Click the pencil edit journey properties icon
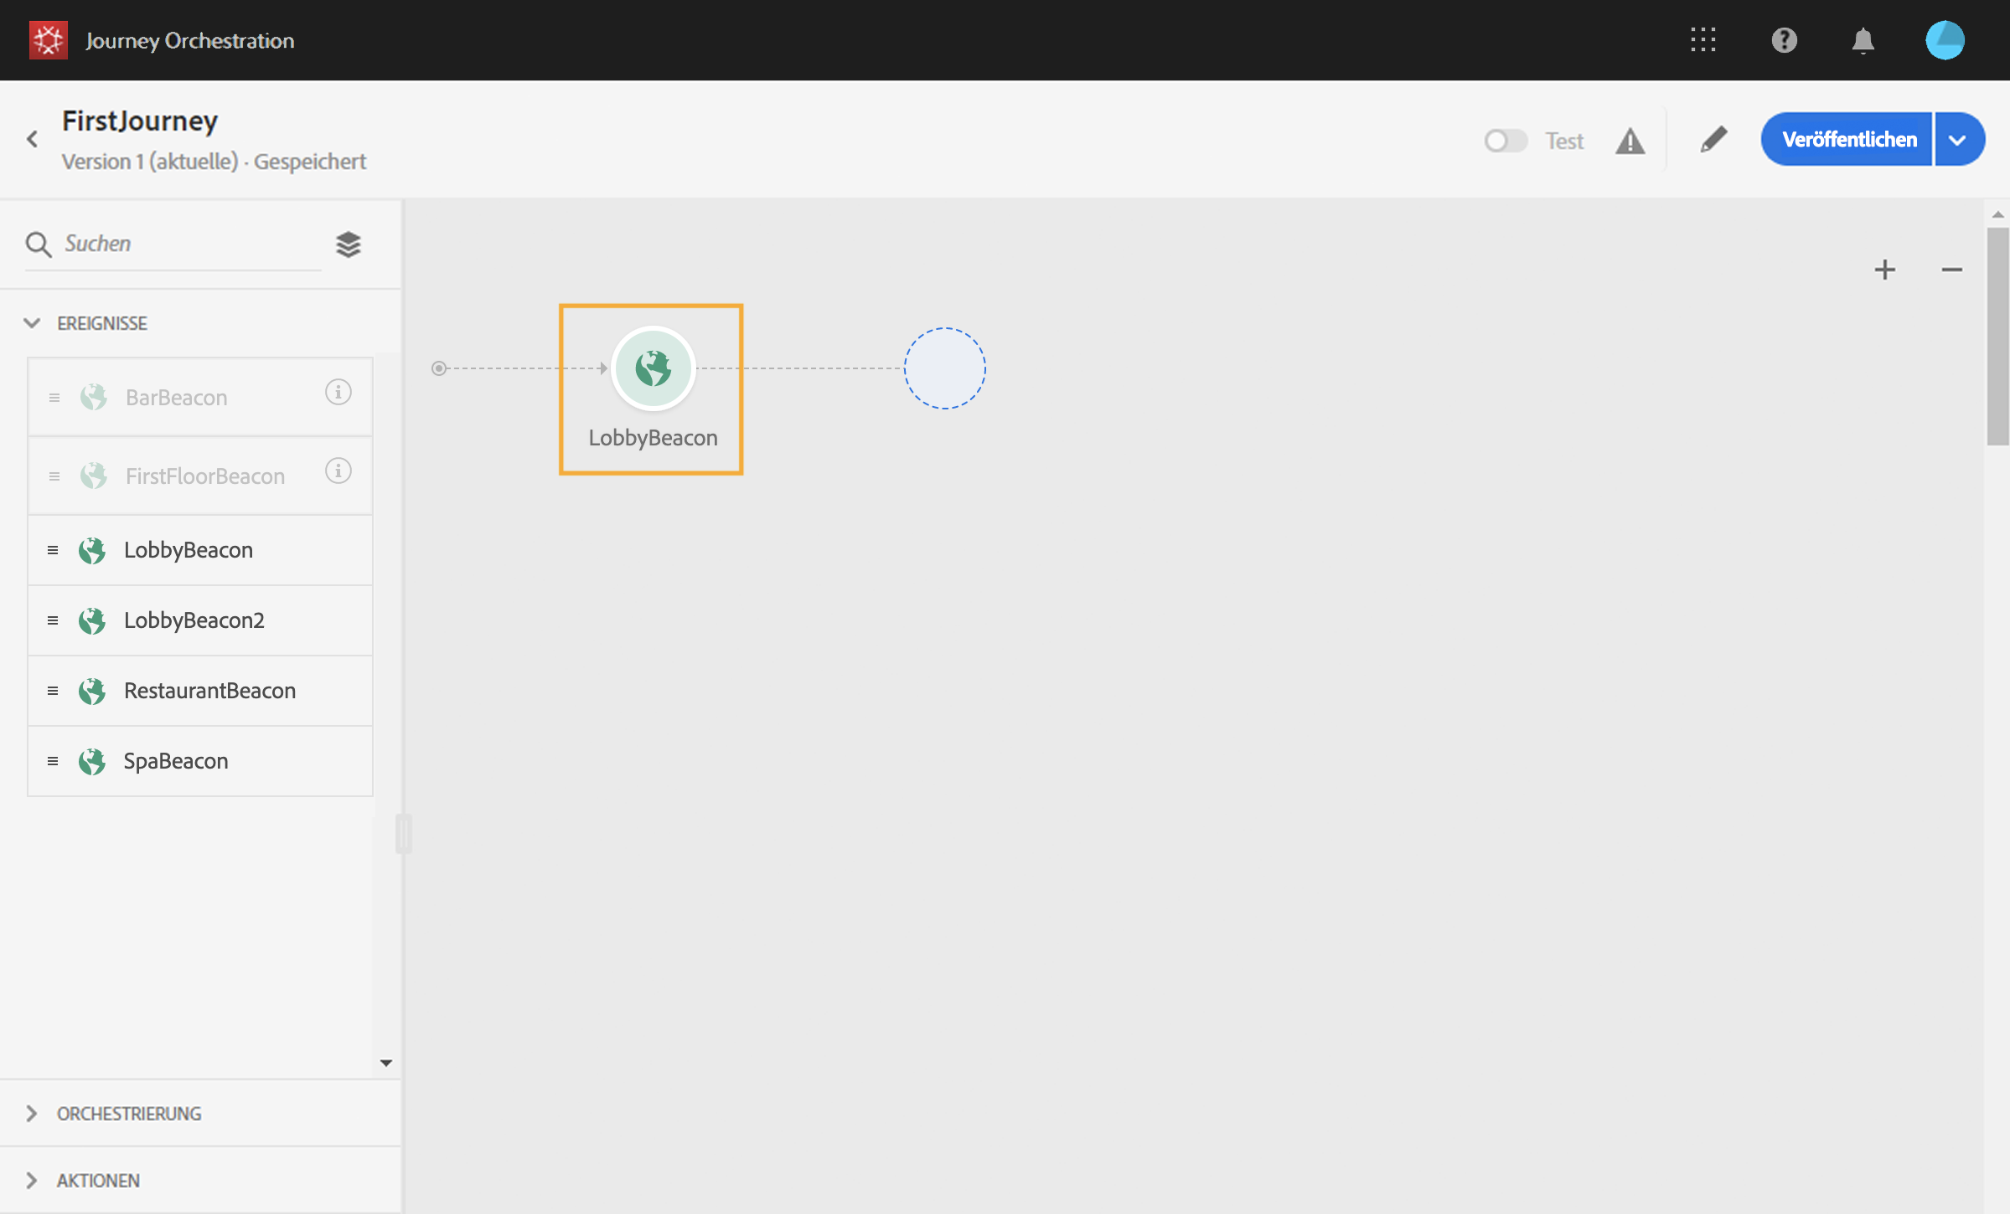Viewport: 2010px width, 1214px height. 1713,140
